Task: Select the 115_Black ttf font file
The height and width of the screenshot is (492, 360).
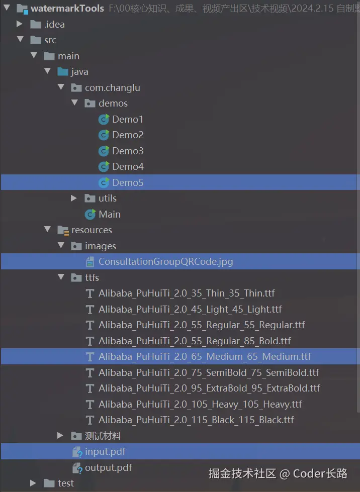Action: coord(196,420)
